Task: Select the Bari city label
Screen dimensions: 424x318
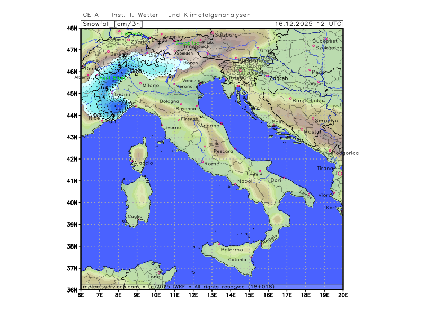Action: 276,181
